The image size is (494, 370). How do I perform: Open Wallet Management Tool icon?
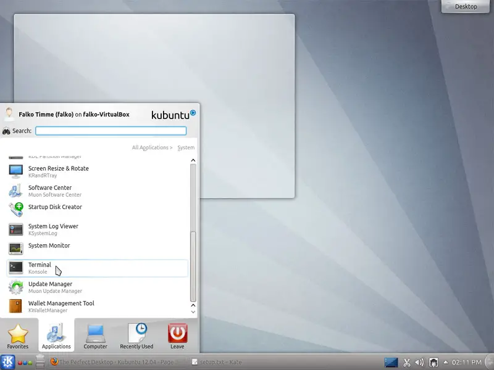pos(15,306)
